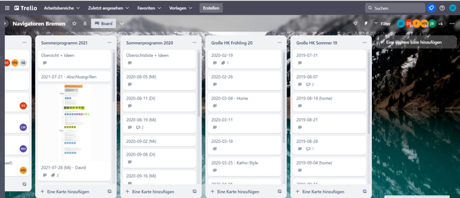This screenshot has width=460, height=198.
Task: Add another list via Eine weitere Liste hinzufügen
Action: point(416,42)
